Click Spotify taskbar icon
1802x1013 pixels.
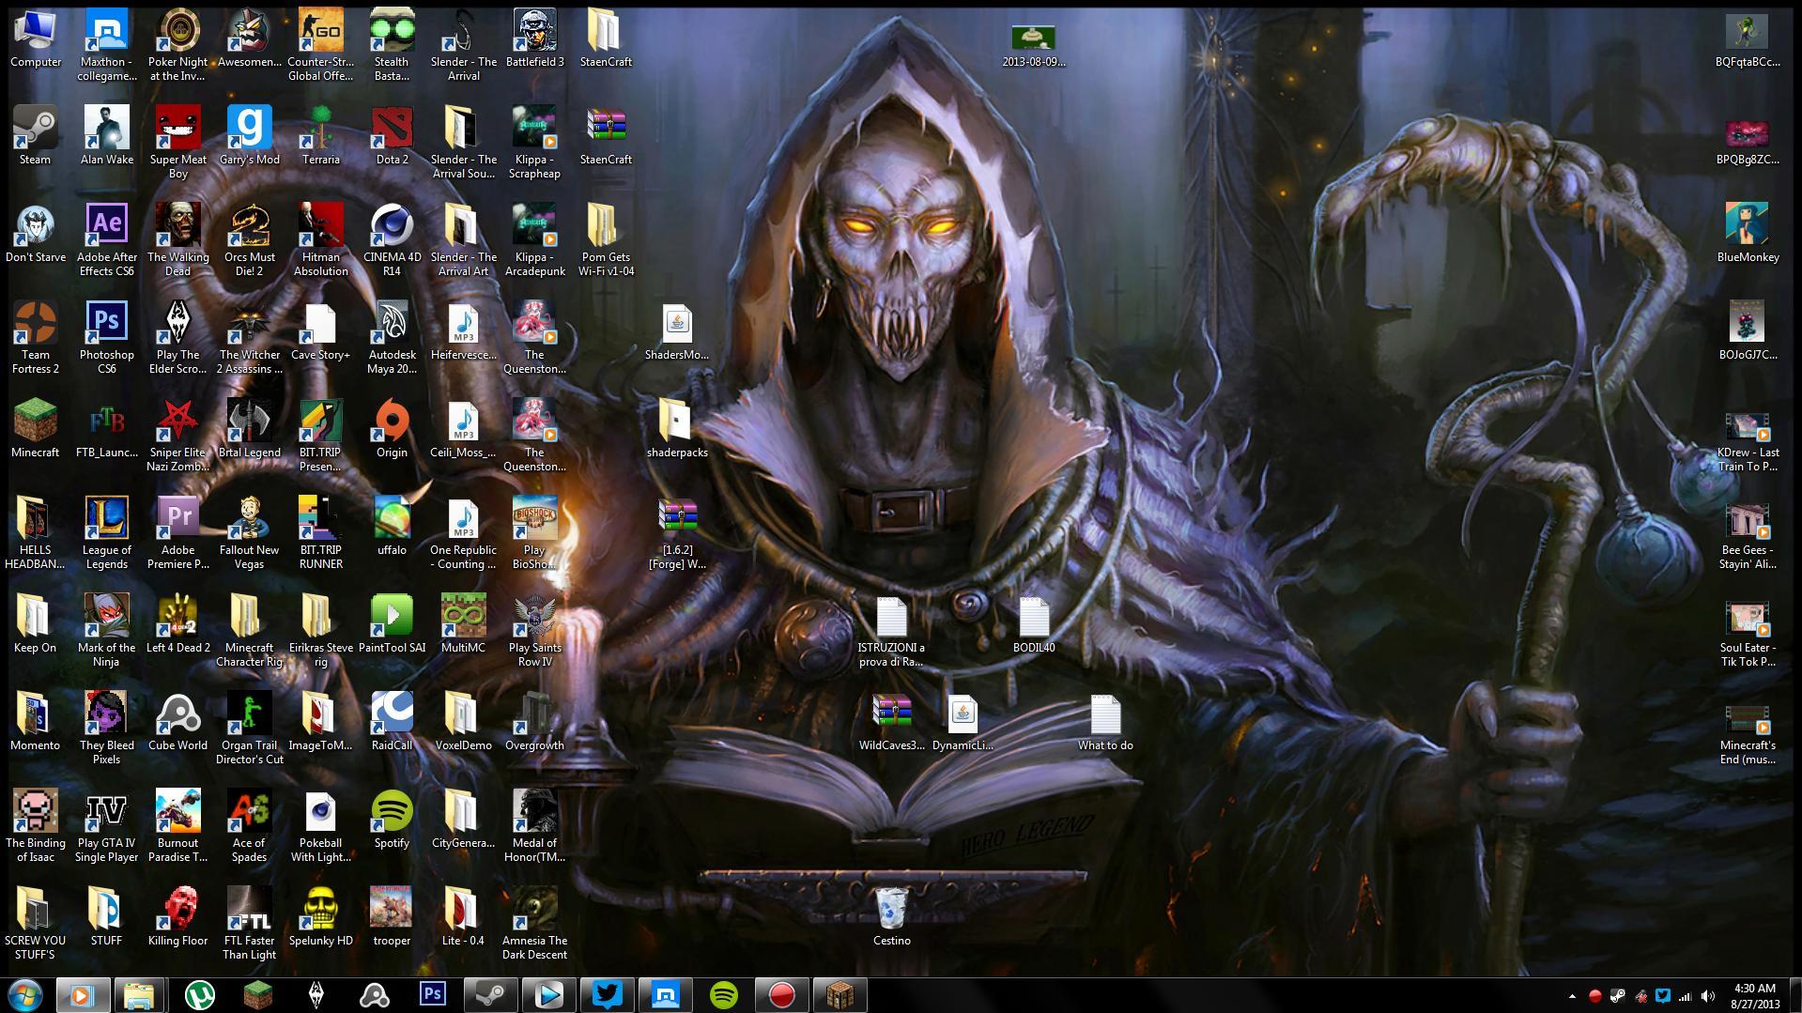tap(723, 995)
